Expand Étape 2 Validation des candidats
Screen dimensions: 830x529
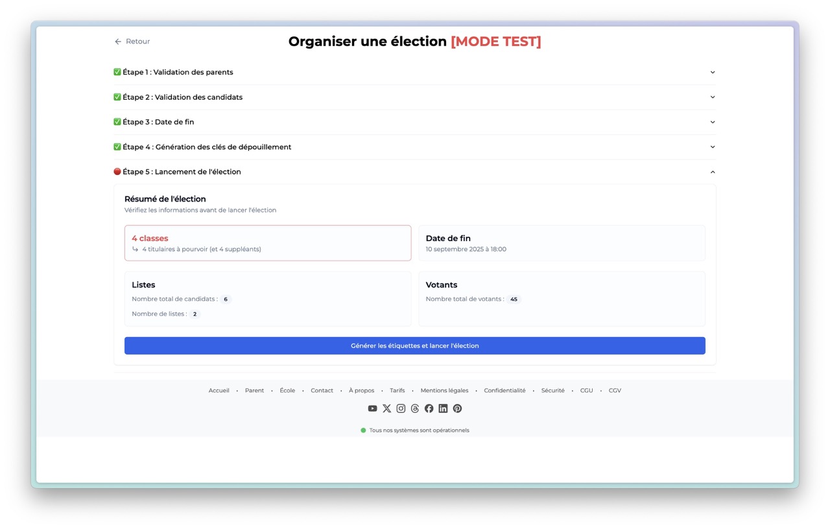(x=712, y=97)
